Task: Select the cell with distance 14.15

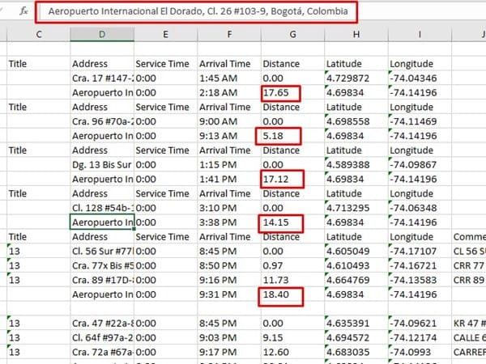Action: (x=280, y=222)
